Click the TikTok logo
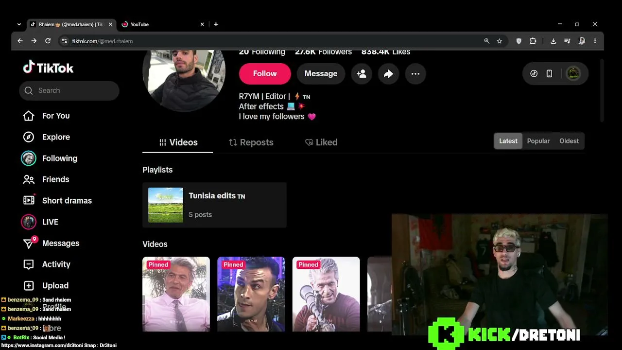 (x=48, y=68)
